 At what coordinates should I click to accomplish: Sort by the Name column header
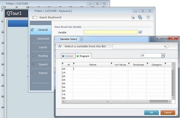click(x=92, y=65)
